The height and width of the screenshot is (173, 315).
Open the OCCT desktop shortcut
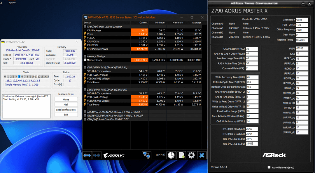coord(12,3)
